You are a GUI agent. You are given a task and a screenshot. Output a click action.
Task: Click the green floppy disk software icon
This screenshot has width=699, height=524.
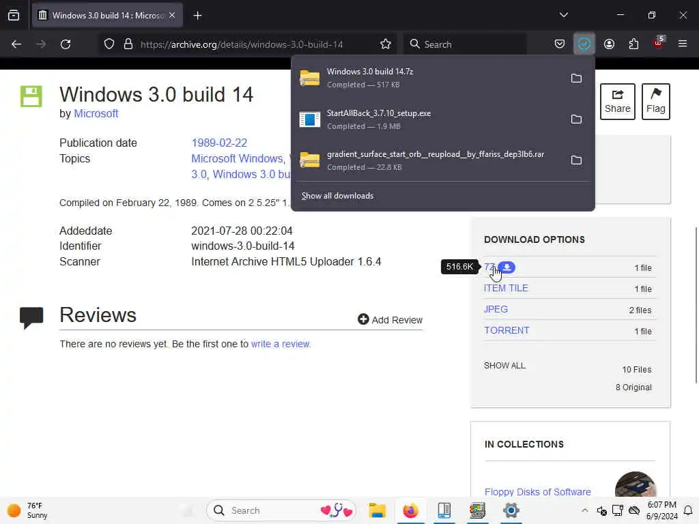pyautogui.click(x=31, y=96)
